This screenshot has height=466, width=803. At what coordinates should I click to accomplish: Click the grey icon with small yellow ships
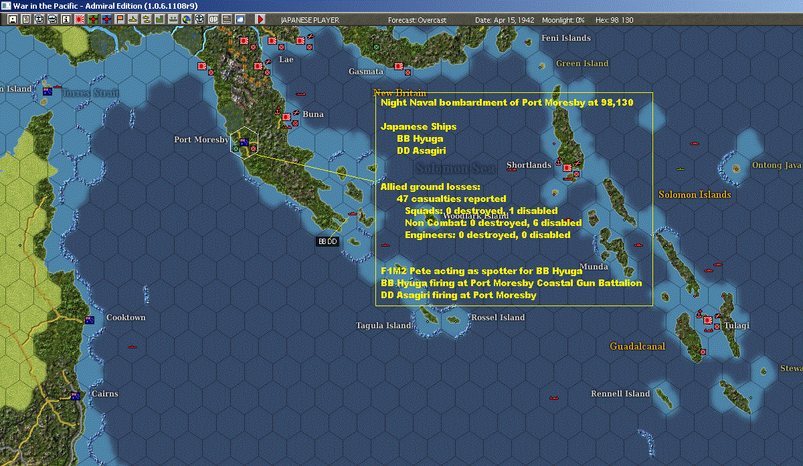pyautogui.click(x=173, y=19)
